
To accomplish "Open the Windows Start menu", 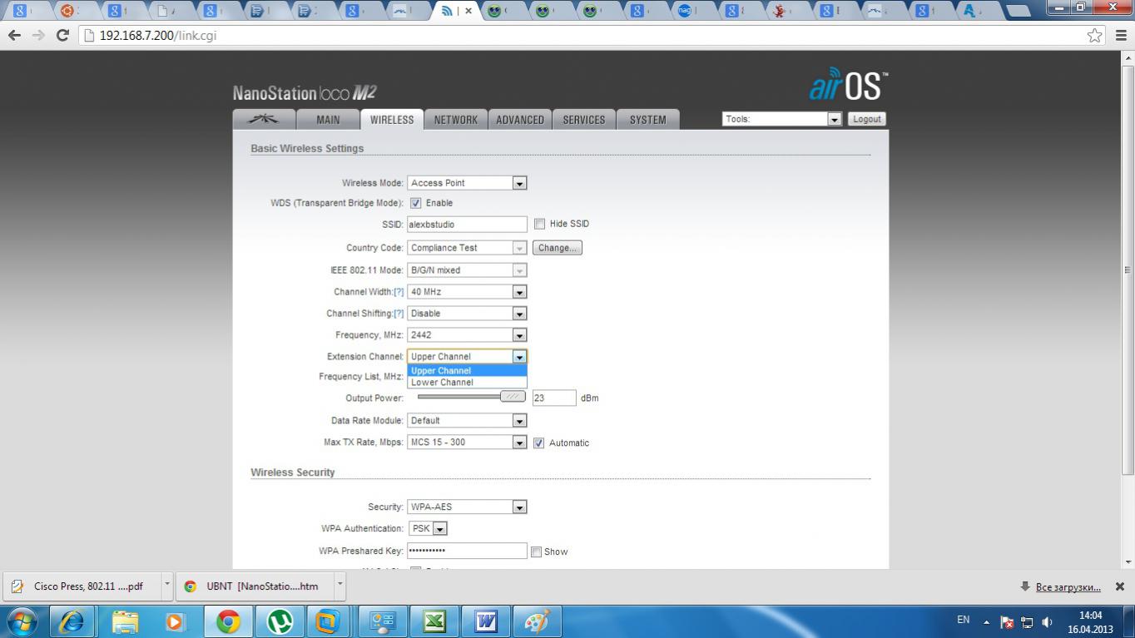I will point(22,621).
